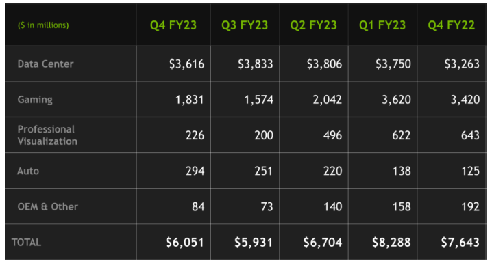Click the Q4 FY22 column header
This screenshot has width=492, height=263.
[452, 25]
